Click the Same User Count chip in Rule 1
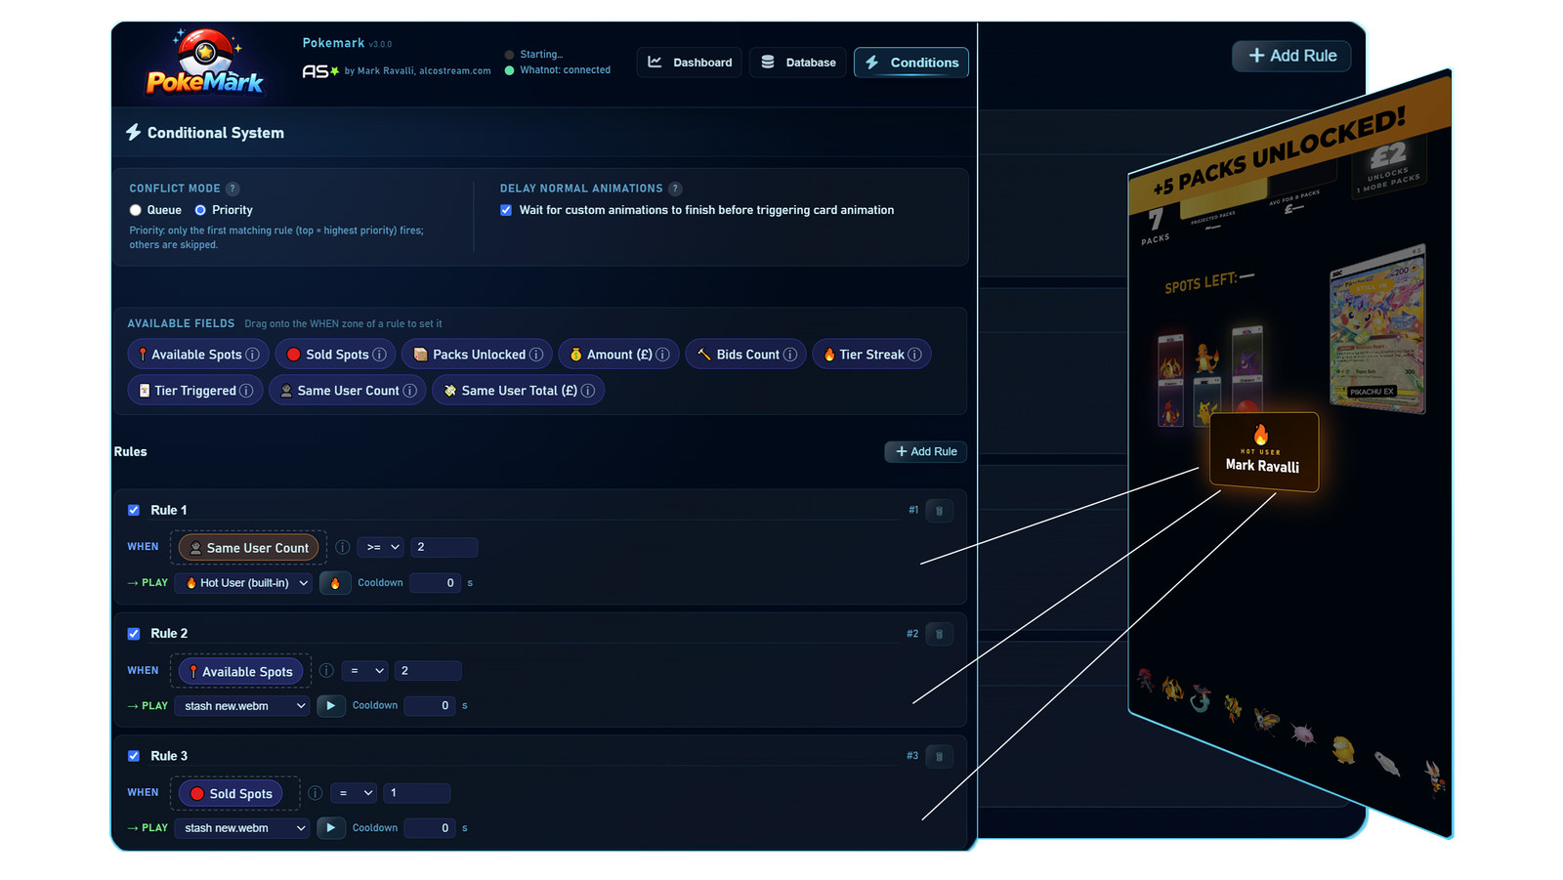The image size is (1563, 880). (248, 548)
